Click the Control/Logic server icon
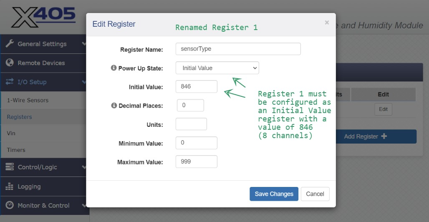Viewport: 429px width, 222px height. pos(10,166)
